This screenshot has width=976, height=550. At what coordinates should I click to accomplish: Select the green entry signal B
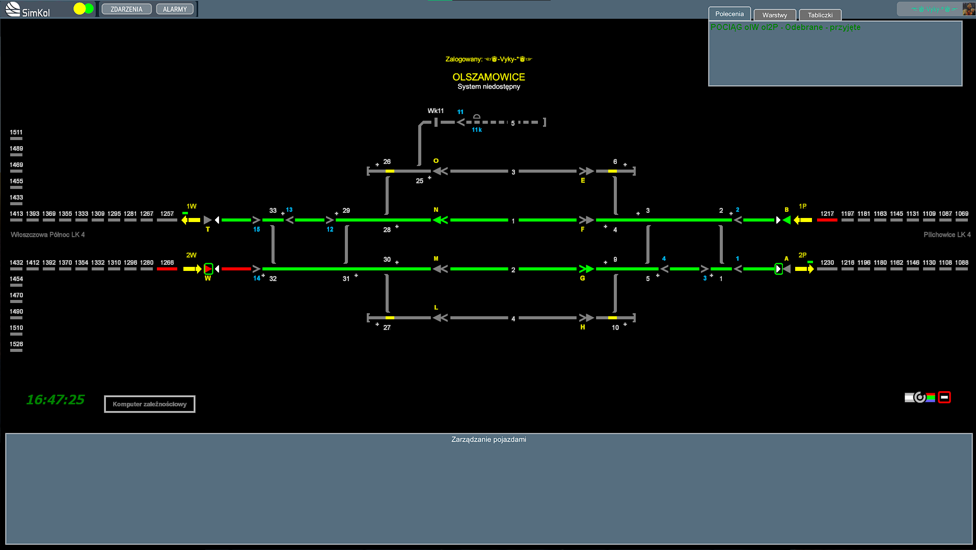point(787,220)
